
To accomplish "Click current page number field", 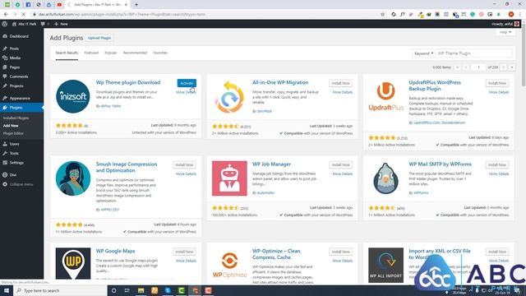I will coord(478,67).
